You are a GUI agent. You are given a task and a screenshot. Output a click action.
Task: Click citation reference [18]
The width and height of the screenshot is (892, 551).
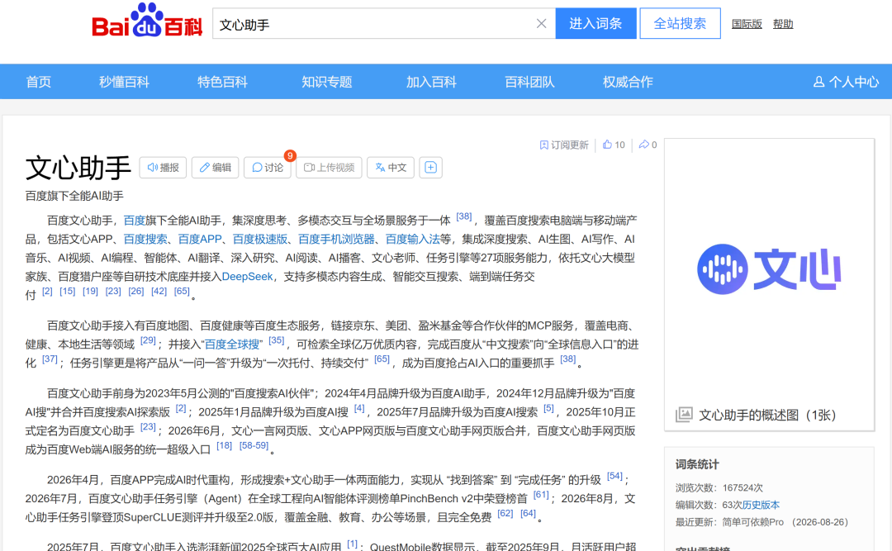[224, 446]
